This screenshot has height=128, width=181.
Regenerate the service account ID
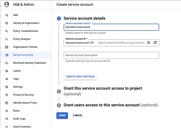pyautogui.click(x=155, y=43)
